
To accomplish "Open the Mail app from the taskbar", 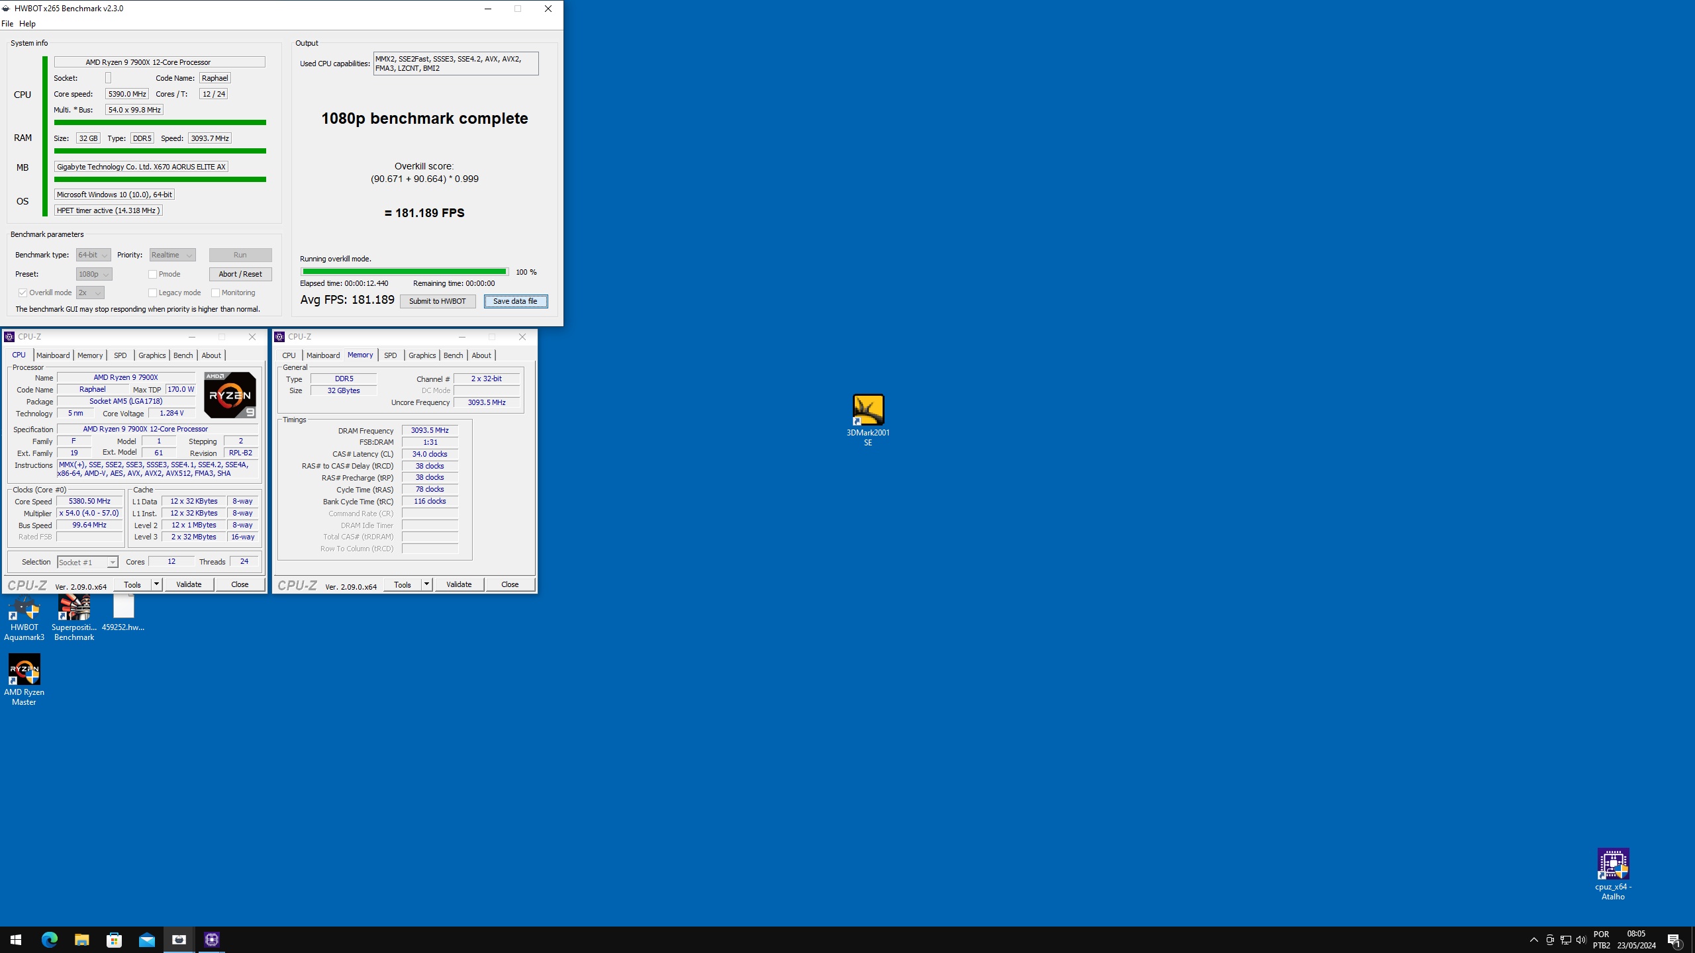I will [146, 939].
